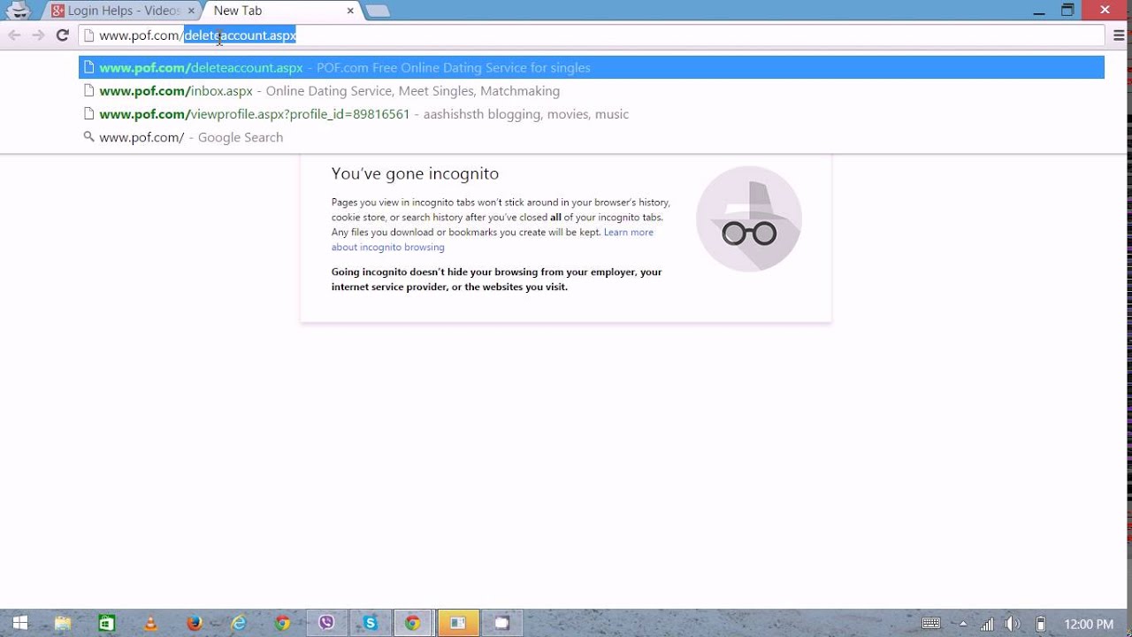Click the orange highlighted taskbar app
1132x637 pixels.
pyautogui.click(x=457, y=623)
